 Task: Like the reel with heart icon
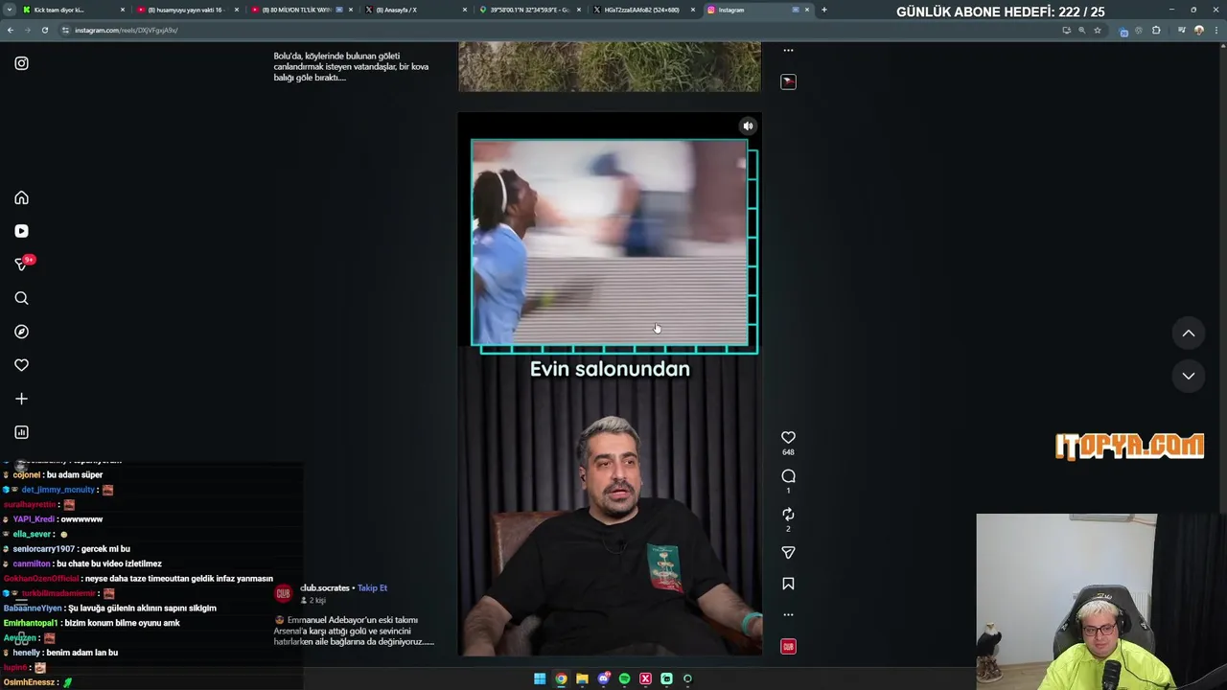[788, 437]
